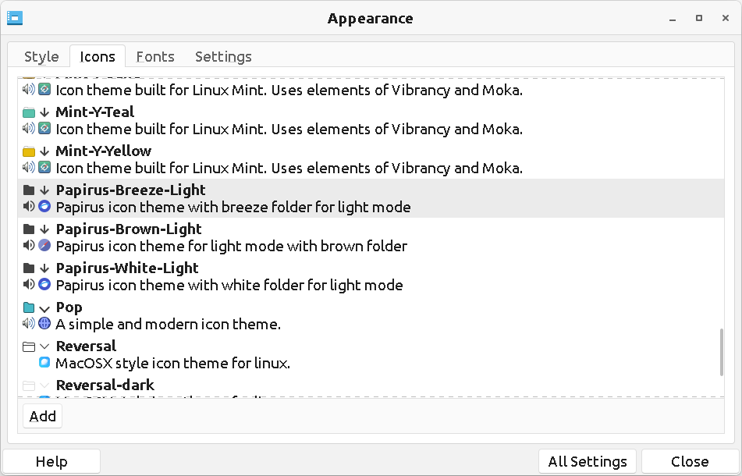Viewport: 742px width, 476px height.
Task: Click the down-arrow icon beside Papirus-Breeze-Light
Action: [x=44, y=190]
